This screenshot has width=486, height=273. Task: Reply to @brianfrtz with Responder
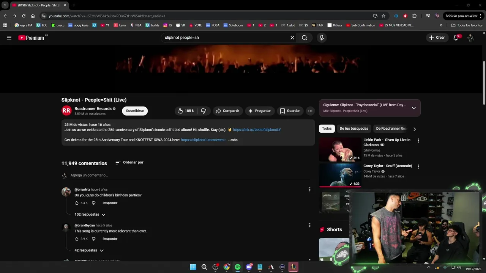pyautogui.click(x=110, y=203)
